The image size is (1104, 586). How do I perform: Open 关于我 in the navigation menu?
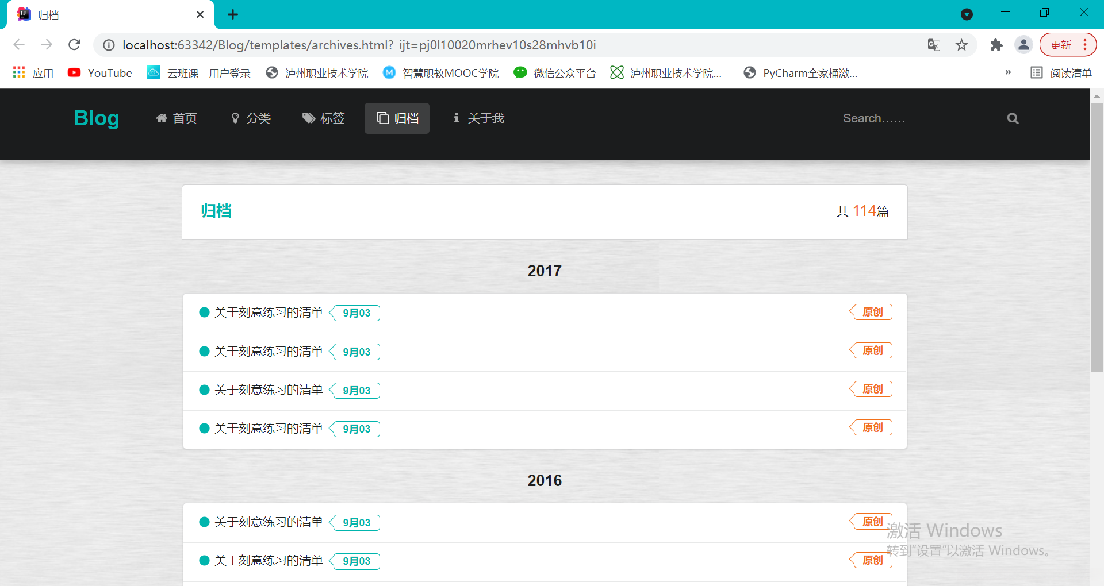point(478,118)
